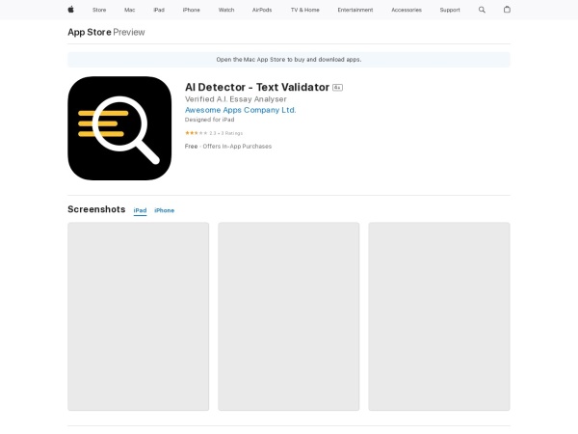Click the star rating icons
This screenshot has height=434, width=578.
coord(196,132)
